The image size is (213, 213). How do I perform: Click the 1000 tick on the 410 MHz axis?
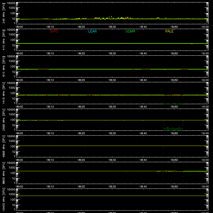12,34
